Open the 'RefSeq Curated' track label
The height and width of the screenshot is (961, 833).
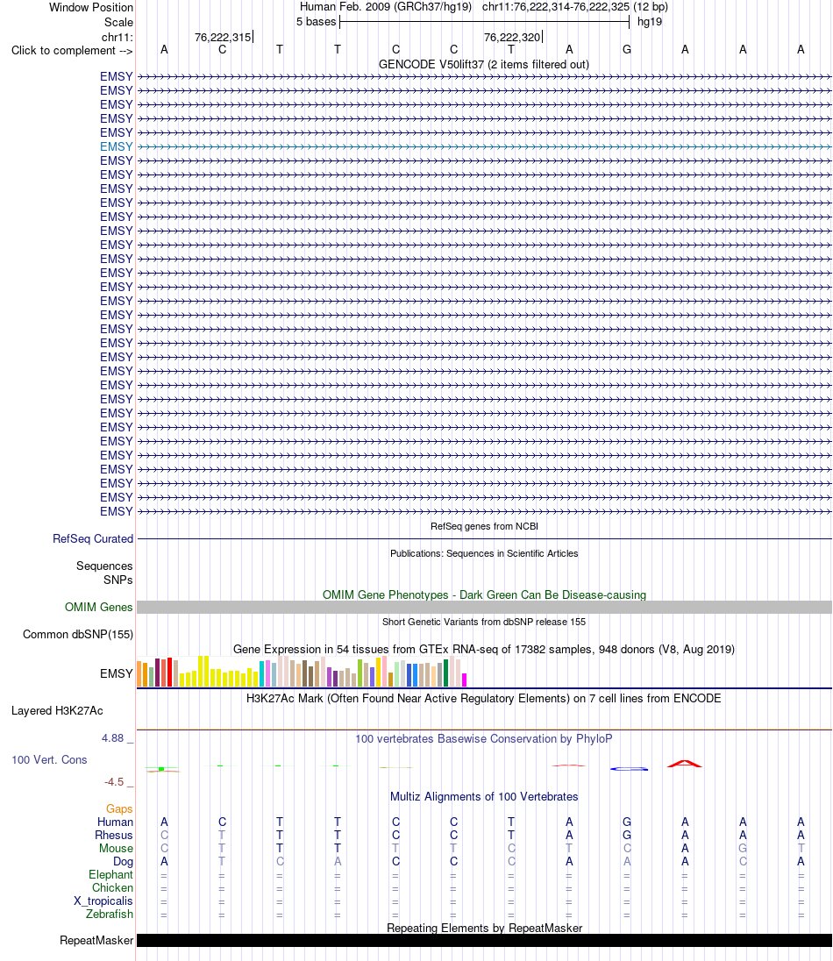tap(93, 538)
